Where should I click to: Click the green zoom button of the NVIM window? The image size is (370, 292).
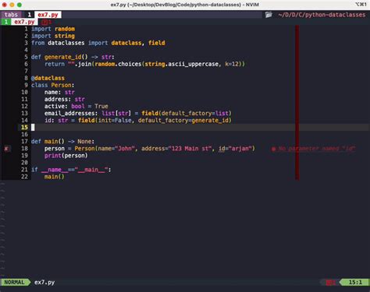pos(20,5)
